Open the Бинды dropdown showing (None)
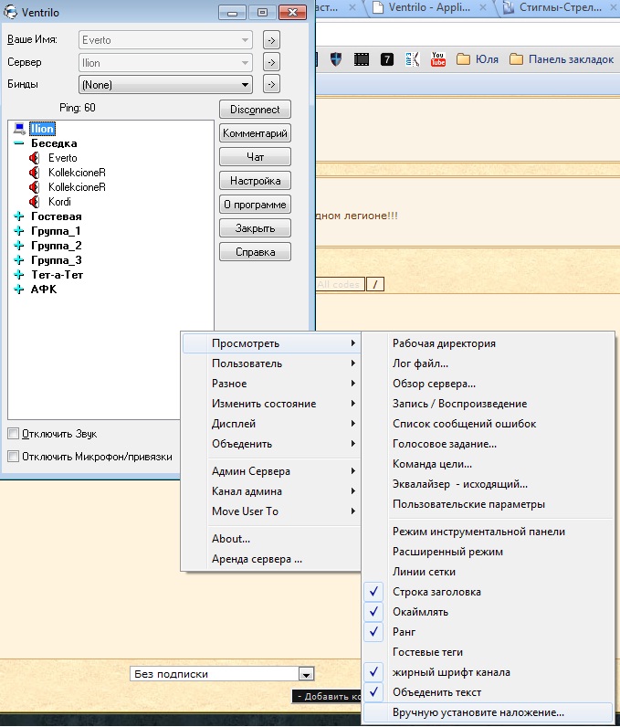This screenshot has width=620, height=727. click(165, 85)
